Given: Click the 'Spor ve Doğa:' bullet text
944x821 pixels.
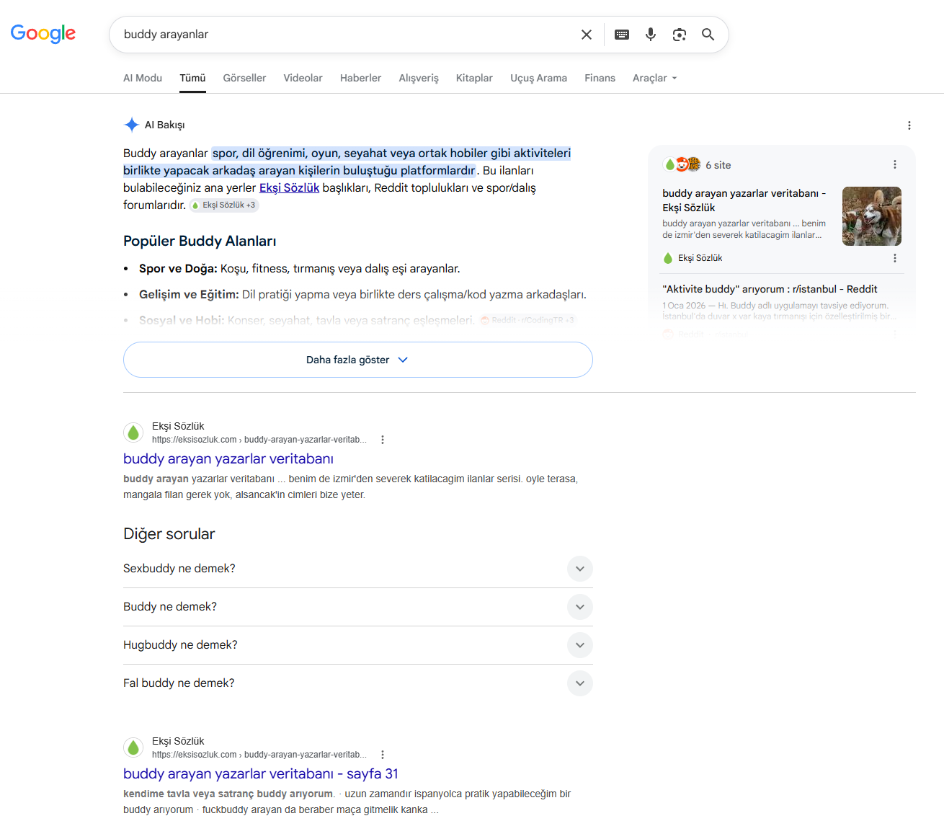Looking at the screenshot, I should click(x=178, y=269).
